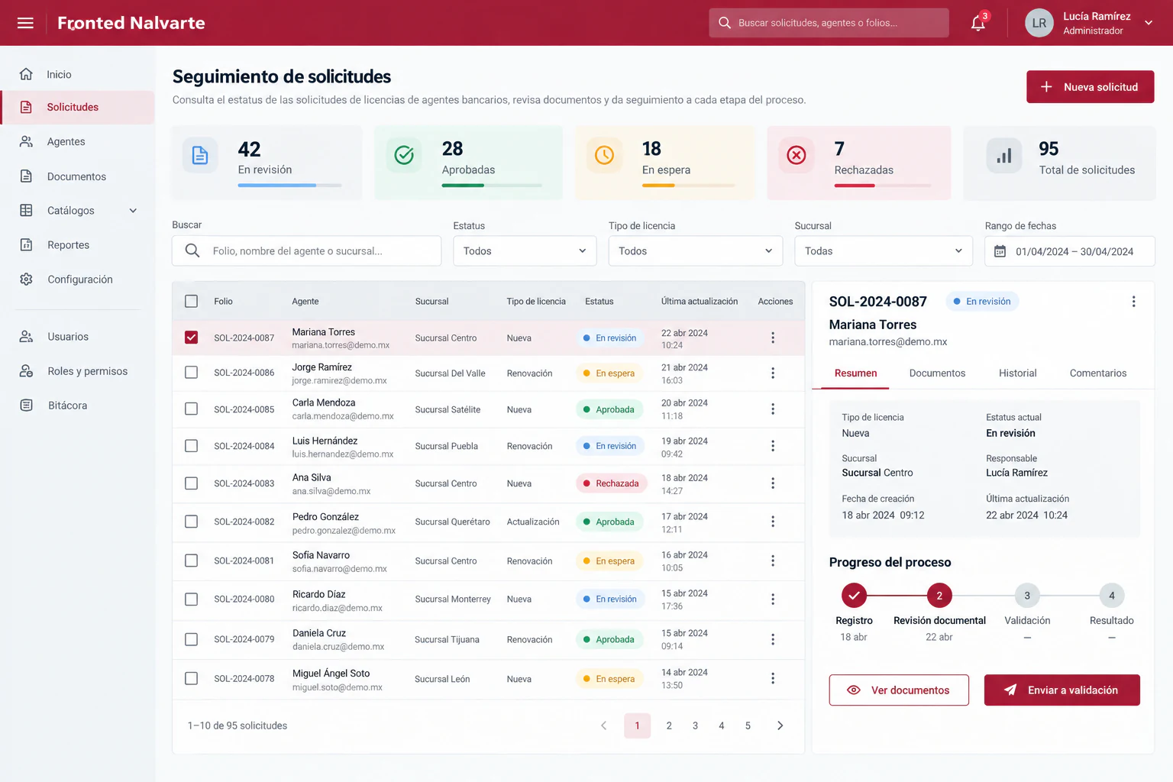The width and height of the screenshot is (1173, 782).
Task: Open the detail panel three-dot menu
Action: click(x=1133, y=302)
